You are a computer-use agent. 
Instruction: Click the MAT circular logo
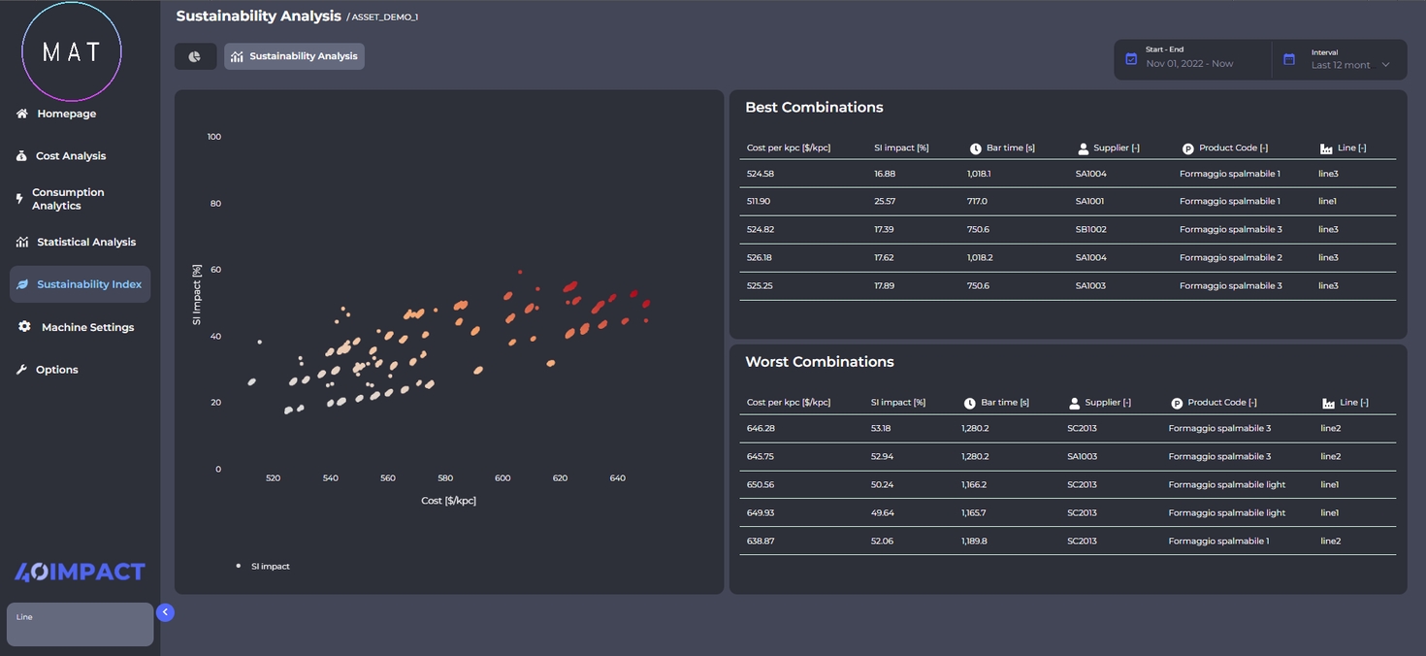point(72,51)
